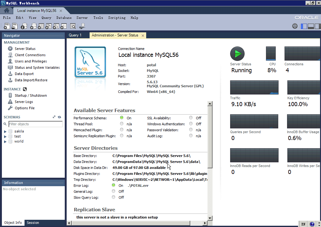Click the Instance configuration icon

pyautogui.click(x=25, y=89)
